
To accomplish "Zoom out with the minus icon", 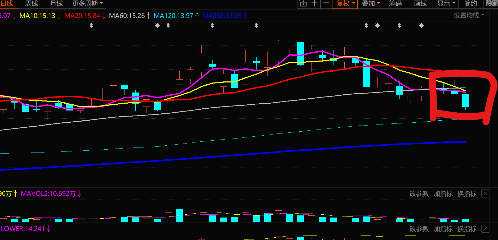I will tap(326, 3).
